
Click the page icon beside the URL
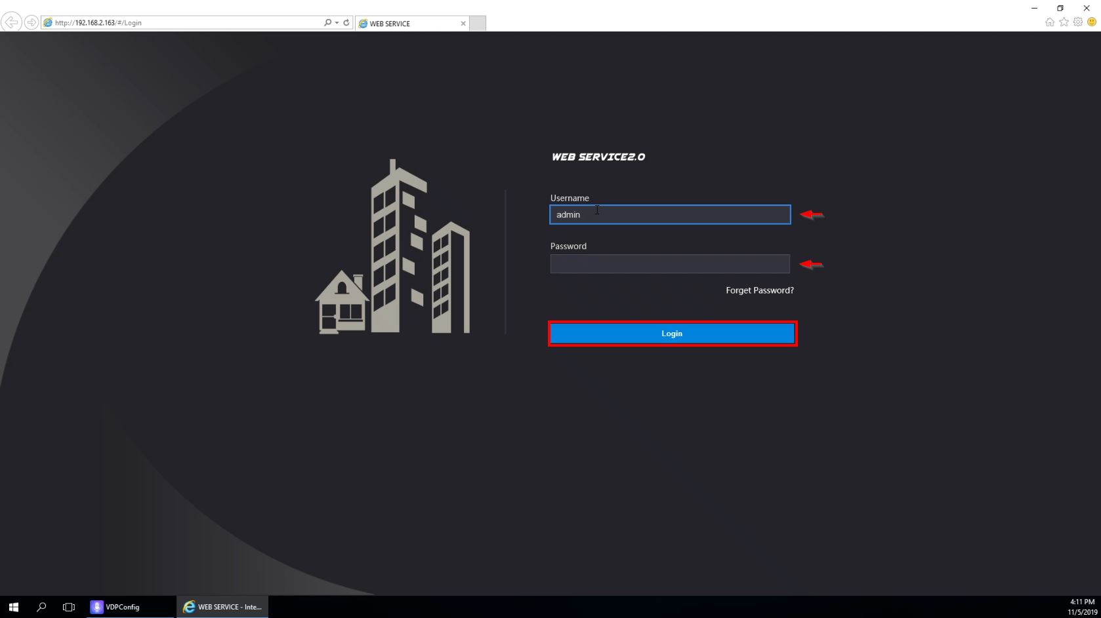tap(48, 22)
